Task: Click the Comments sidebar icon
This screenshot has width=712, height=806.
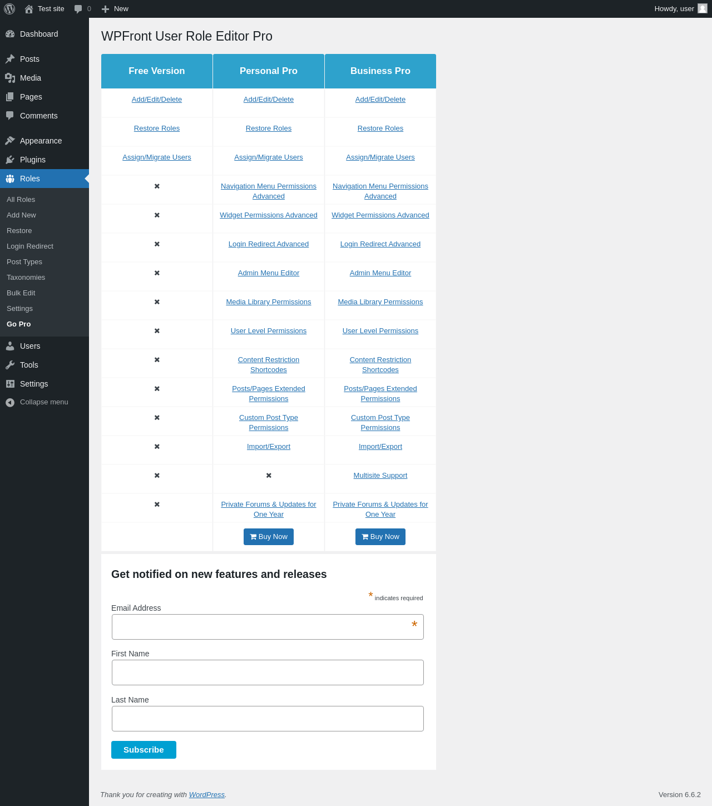Action: coord(10,116)
